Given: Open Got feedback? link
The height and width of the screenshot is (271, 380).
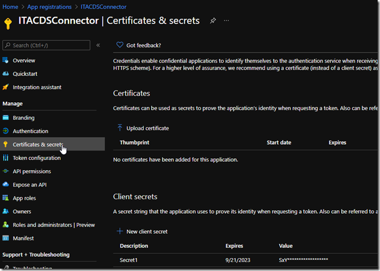Looking at the screenshot, I should 143,45.
